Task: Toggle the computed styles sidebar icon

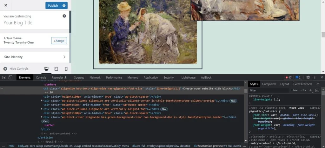Action: coord(317,90)
